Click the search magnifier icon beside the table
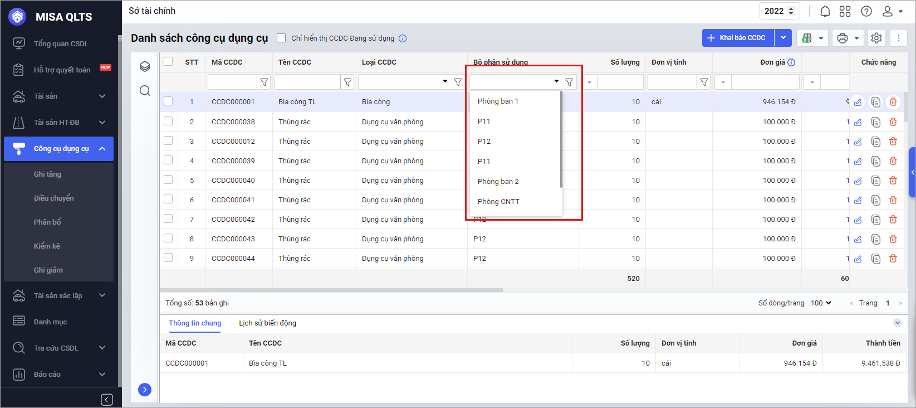 [145, 91]
